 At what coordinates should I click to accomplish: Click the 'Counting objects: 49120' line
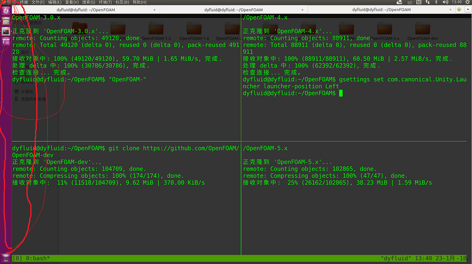[x=77, y=38]
